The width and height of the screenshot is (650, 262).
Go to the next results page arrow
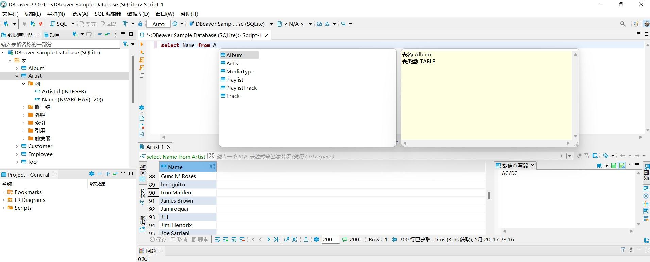268,239
